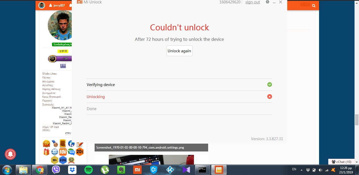Viewport: 359px width, 175px height.
Task: Open small avatar in the forum header
Action: [x=42, y=5]
